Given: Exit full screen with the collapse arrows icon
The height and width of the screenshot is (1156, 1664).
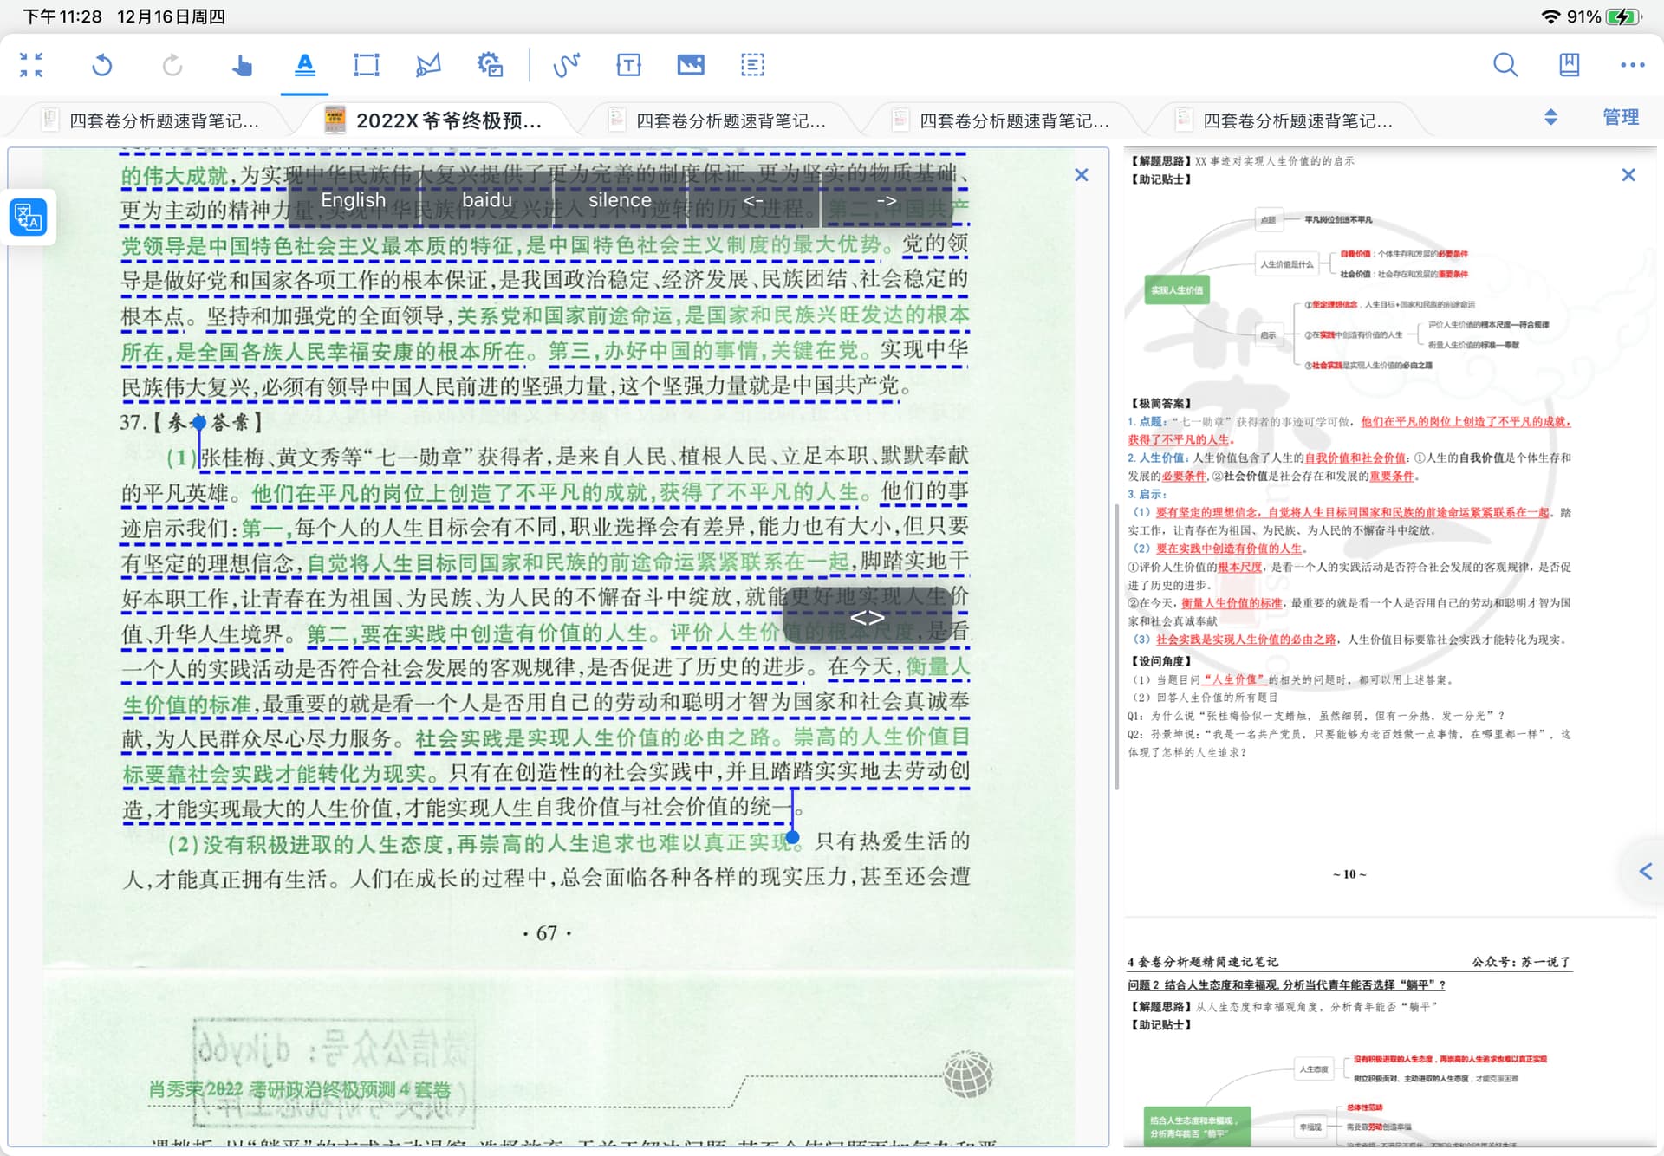Looking at the screenshot, I should 31,65.
